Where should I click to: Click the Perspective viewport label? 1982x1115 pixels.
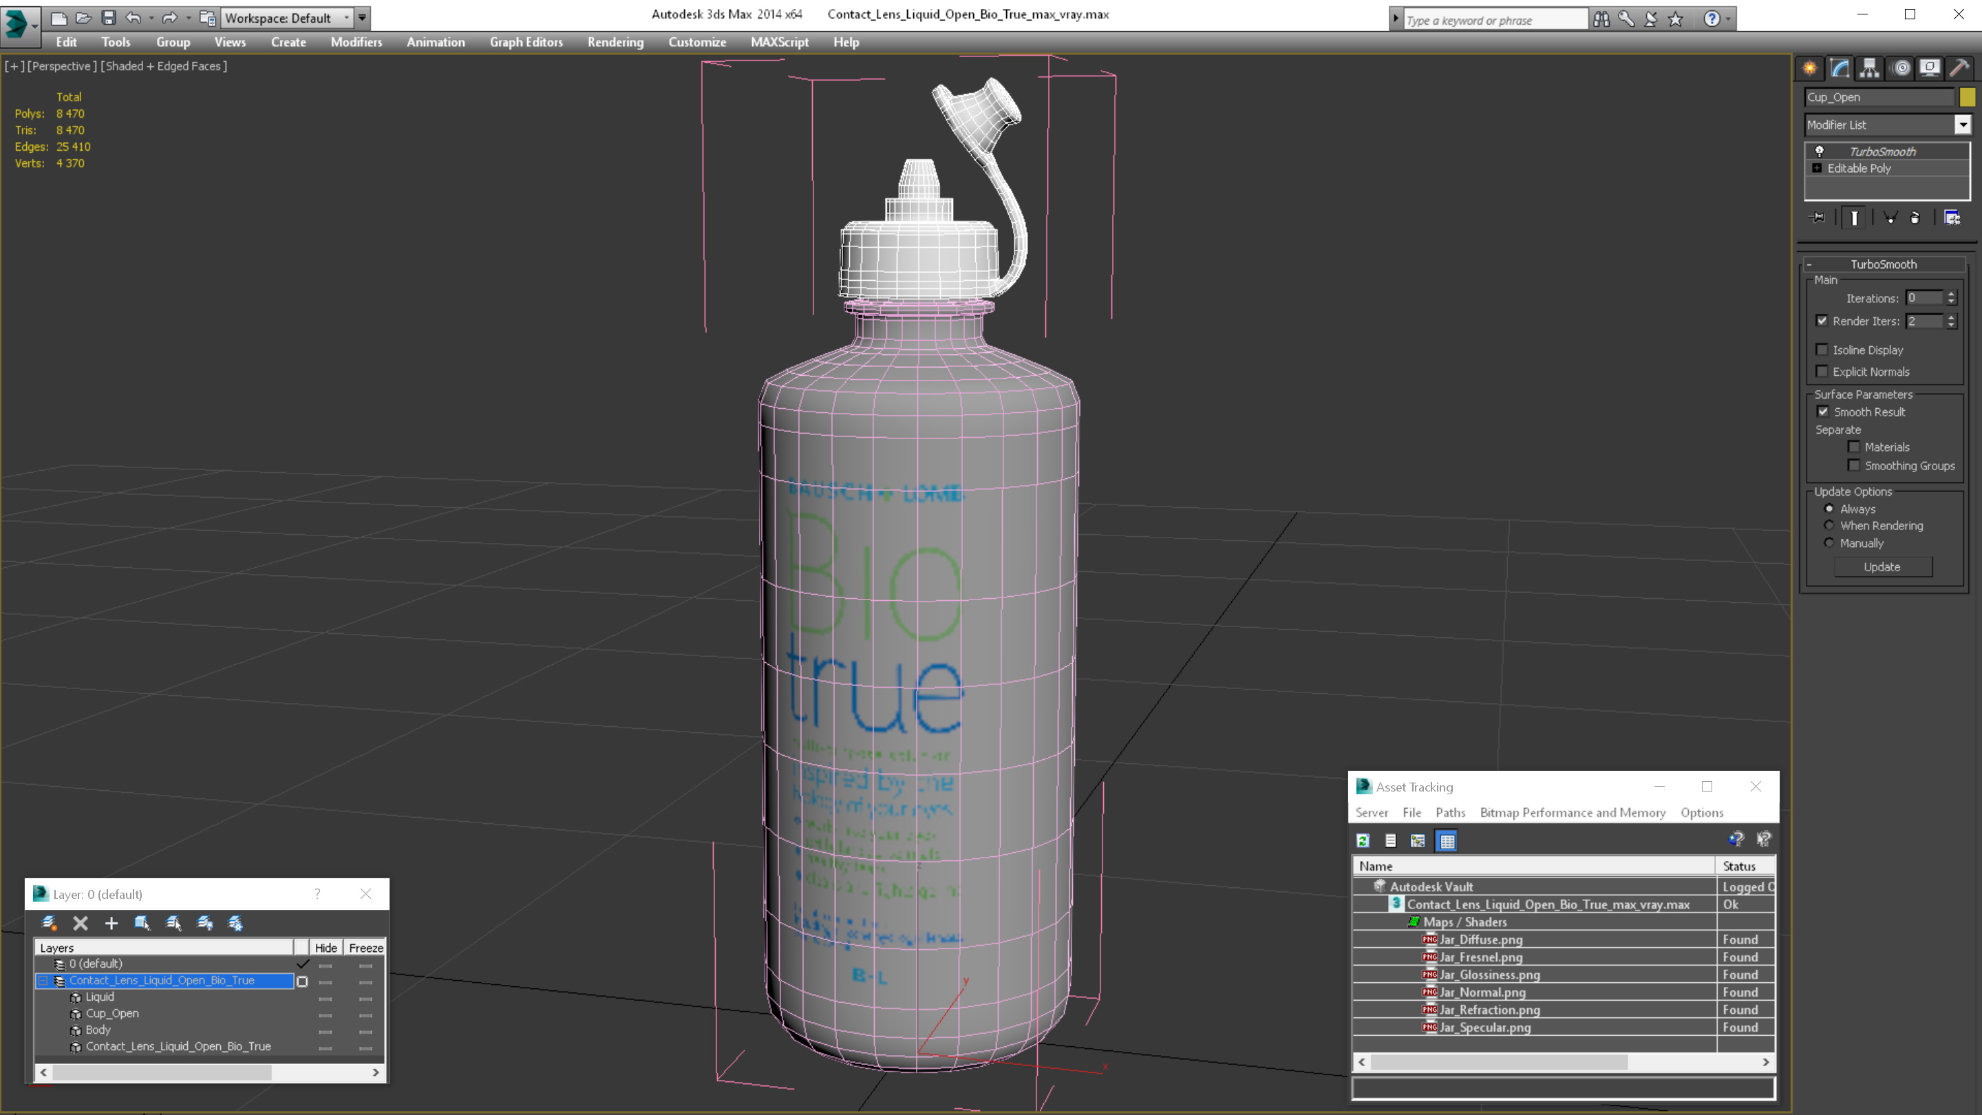click(x=63, y=66)
